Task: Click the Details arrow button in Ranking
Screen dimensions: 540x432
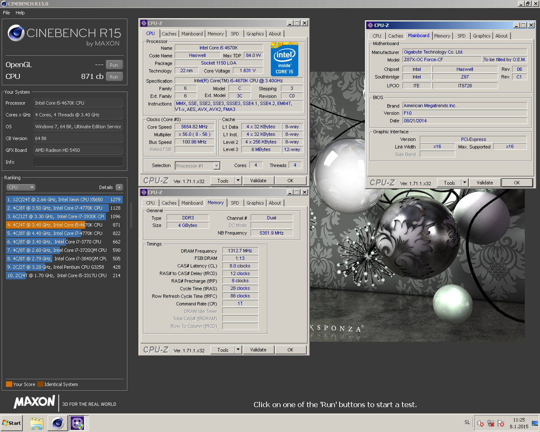Action: (119, 187)
